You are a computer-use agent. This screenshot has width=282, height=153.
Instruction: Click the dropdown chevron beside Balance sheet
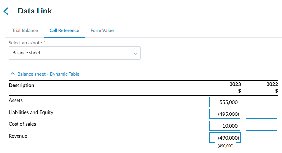pyautogui.click(x=135, y=53)
